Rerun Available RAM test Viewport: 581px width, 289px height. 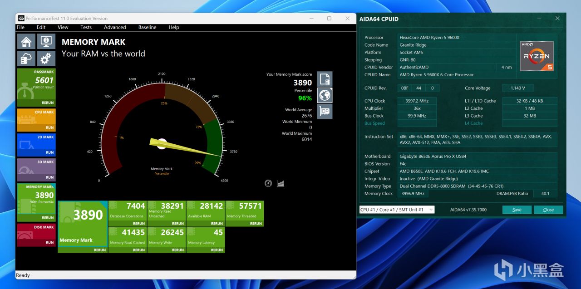click(x=217, y=224)
